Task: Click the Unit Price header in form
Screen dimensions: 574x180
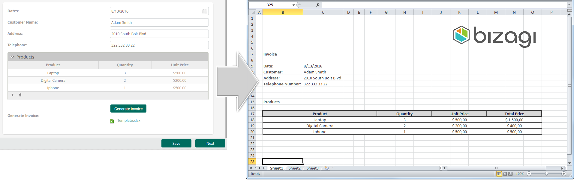Action: point(180,65)
